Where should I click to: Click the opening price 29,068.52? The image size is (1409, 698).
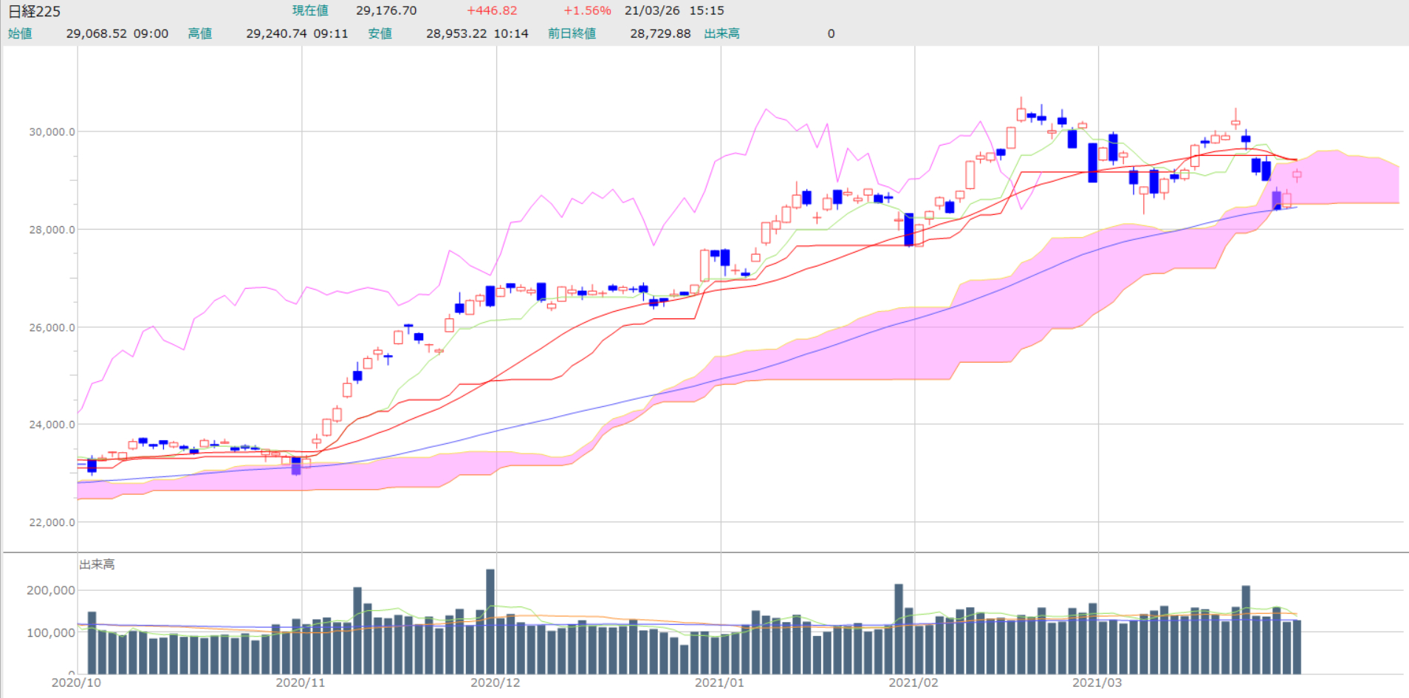[97, 33]
